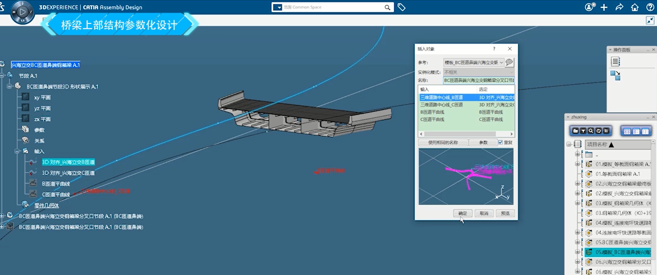Click the speech bubble icon beside 参考 field
The width and height of the screenshot is (657, 275).
click(x=509, y=63)
